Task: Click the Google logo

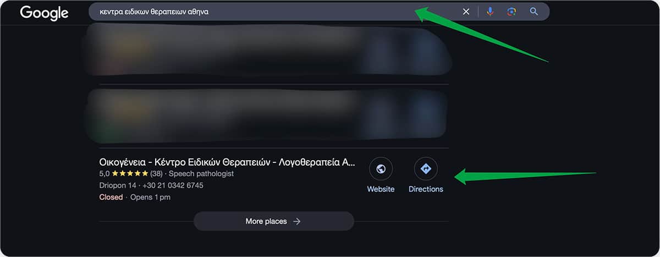Action: coord(44,12)
